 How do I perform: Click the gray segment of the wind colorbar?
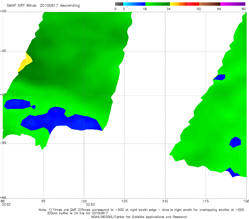pyautogui.click(x=119, y=4)
